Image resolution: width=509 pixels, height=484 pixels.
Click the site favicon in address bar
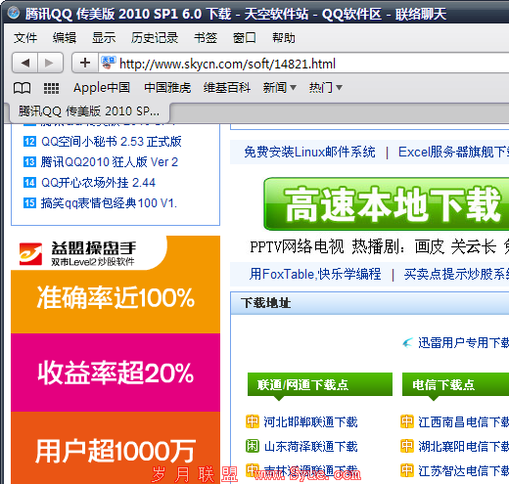pos(108,63)
